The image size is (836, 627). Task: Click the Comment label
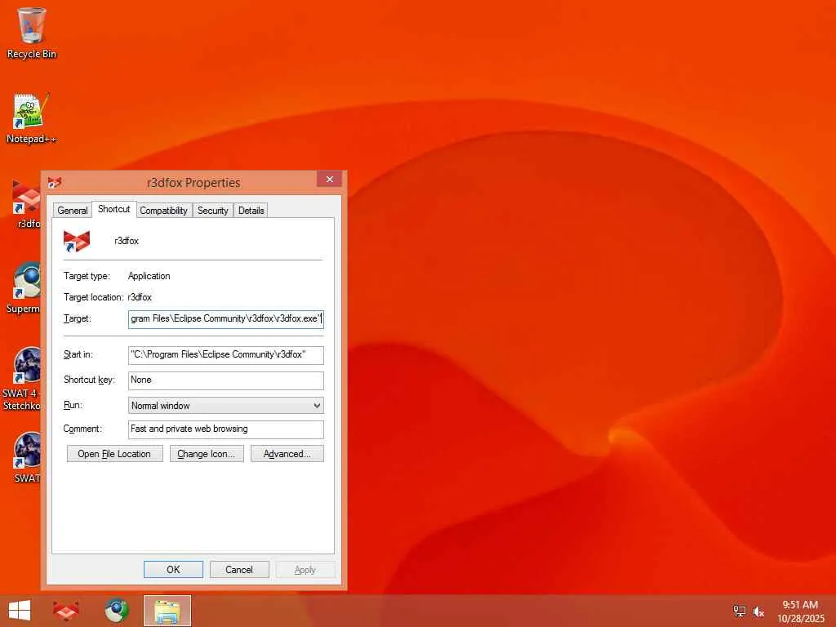(x=82, y=429)
